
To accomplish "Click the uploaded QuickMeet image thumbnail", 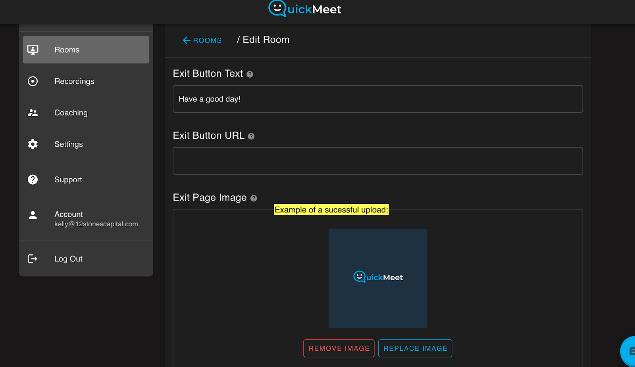I will tap(378, 278).
